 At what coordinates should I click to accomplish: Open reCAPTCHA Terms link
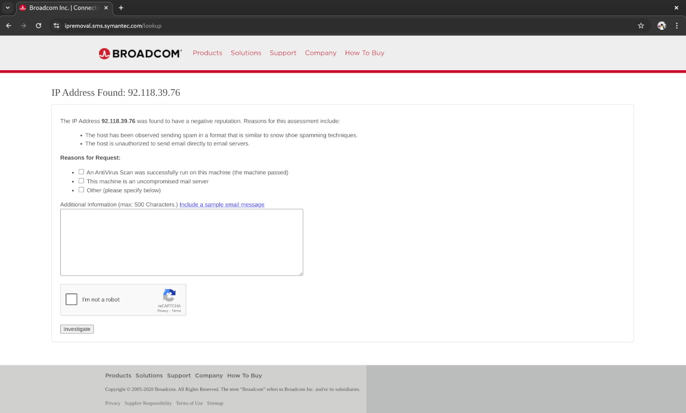click(x=176, y=311)
